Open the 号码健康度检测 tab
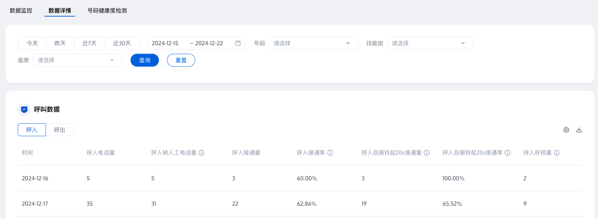 click(107, 10)
